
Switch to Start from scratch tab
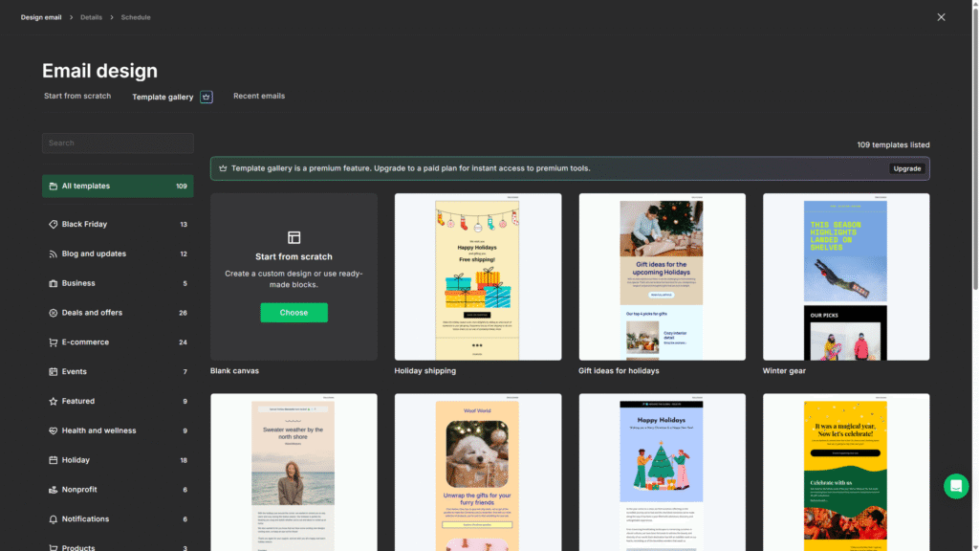click(77, 97)
